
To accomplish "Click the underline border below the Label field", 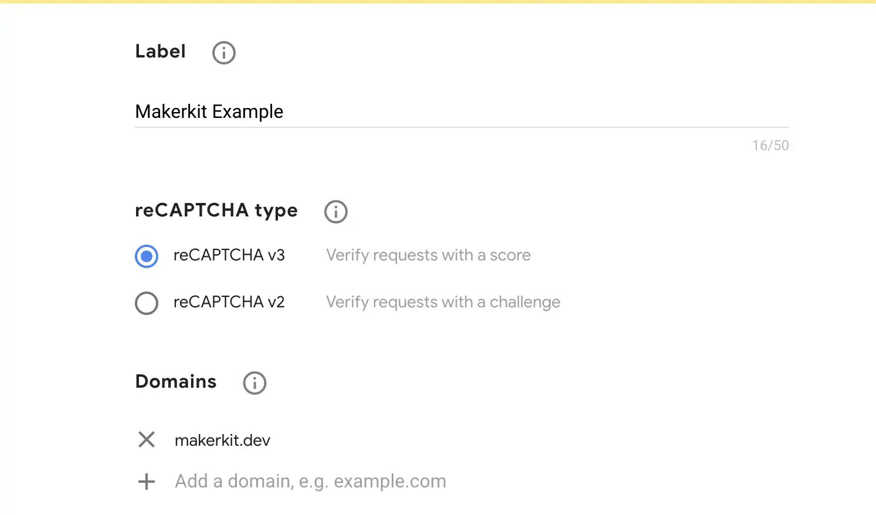I will pyautogui.click(x=461, y=127).
